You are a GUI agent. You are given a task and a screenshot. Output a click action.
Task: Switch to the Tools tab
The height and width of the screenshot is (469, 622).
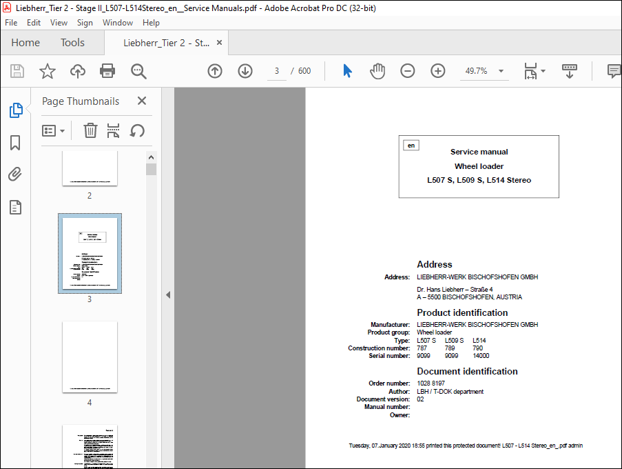pyautogui.click(x=72, y=43)
